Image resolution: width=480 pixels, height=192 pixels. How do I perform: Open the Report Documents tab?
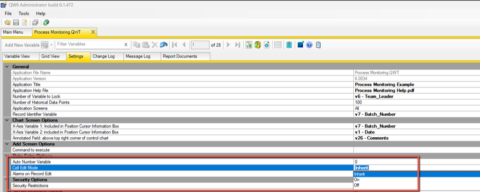185,56
